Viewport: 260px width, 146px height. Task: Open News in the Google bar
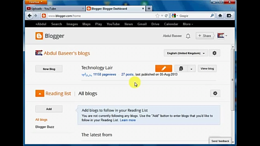point(129,24)
